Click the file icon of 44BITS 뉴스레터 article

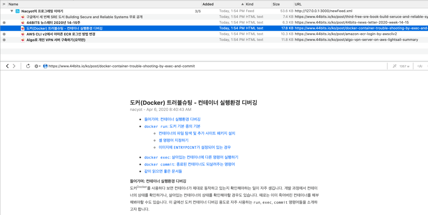click(x=23, y=23)
